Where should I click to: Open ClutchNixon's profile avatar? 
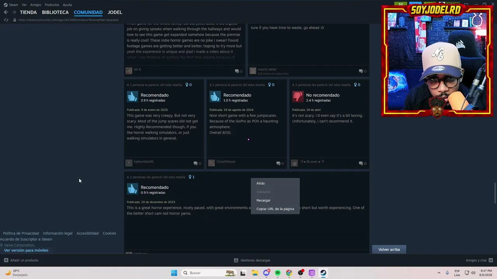pos(212,163)
